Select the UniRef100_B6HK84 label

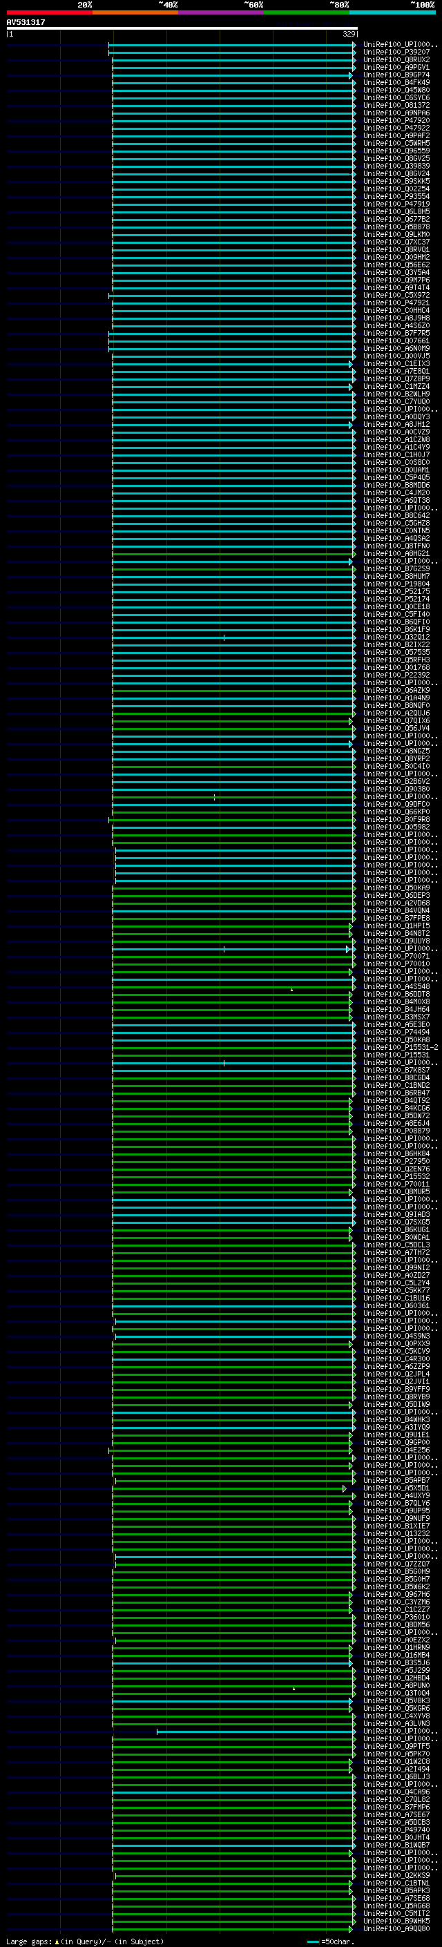(396, 1153)
